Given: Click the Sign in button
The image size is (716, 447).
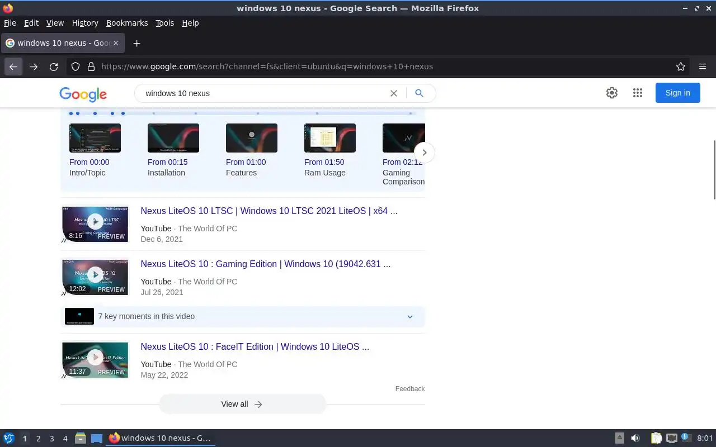Looking at the screenshot, I should pos(677,93).
